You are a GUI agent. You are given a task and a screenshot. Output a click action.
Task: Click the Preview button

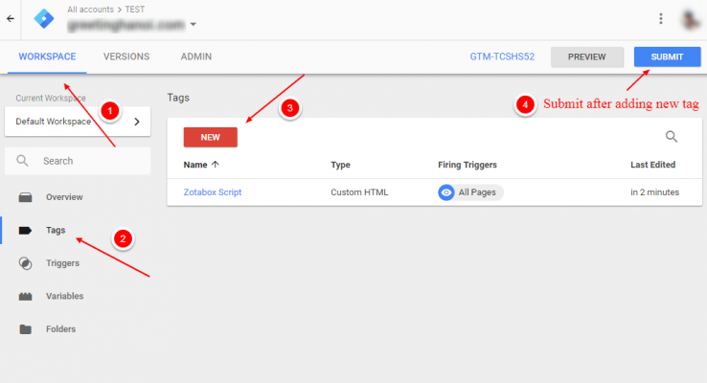click(586, 56)
